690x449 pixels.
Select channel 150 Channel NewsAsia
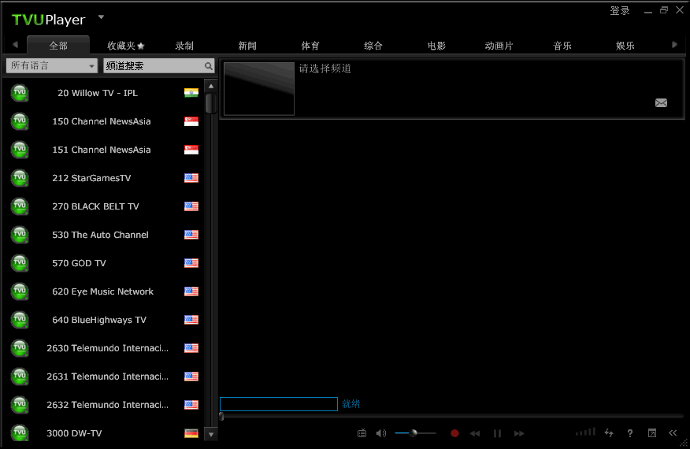point(105,121)
